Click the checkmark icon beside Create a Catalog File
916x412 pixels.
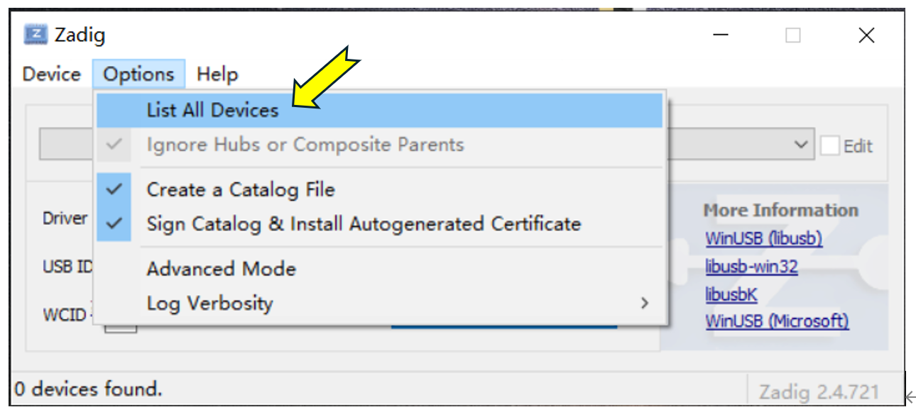(114, 190)
